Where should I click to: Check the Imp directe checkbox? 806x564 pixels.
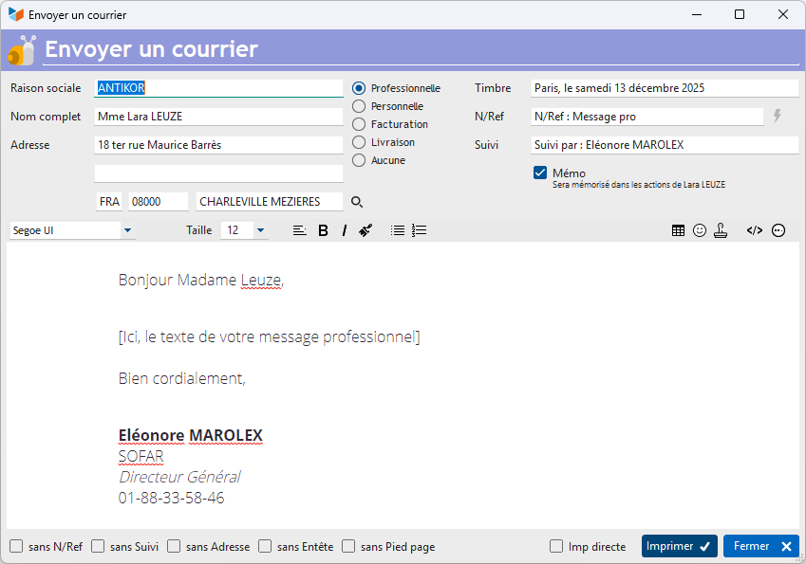click(556, 546)
